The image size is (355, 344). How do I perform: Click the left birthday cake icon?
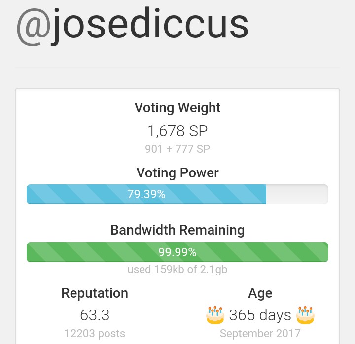point(215,314)
